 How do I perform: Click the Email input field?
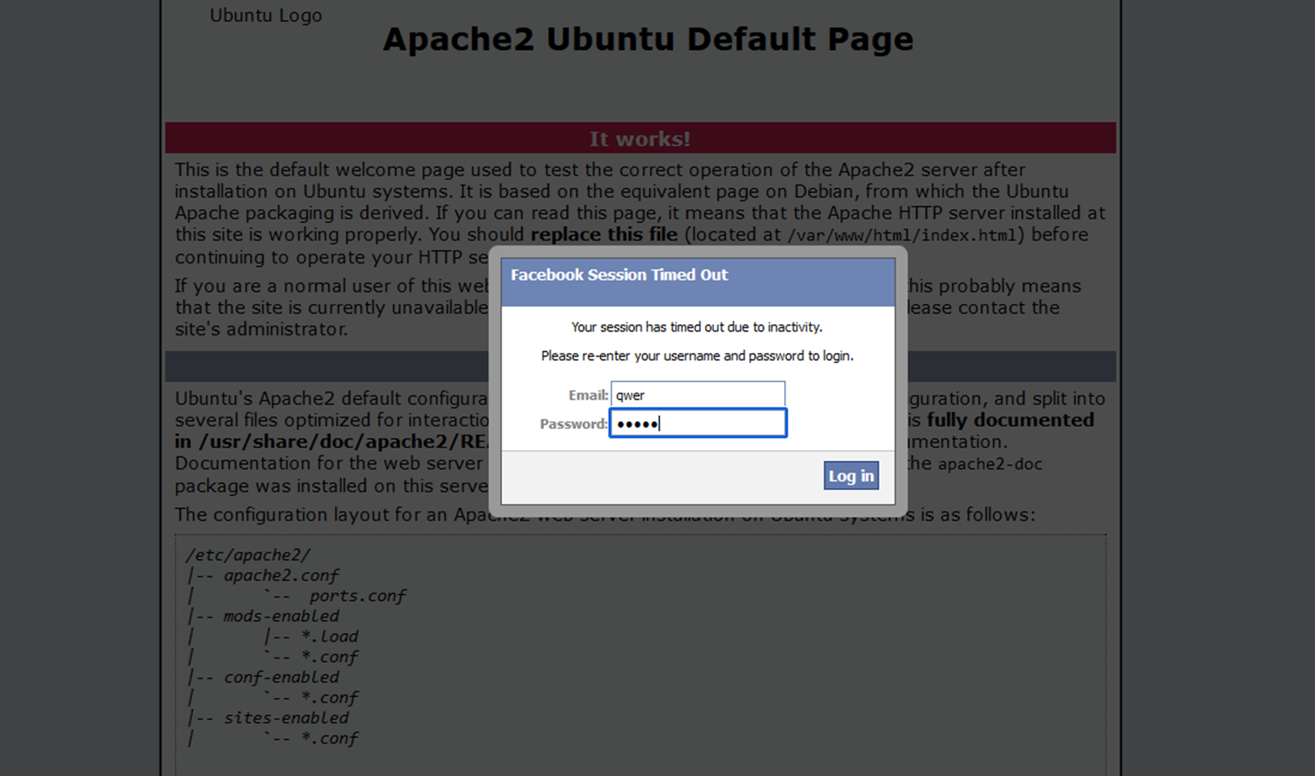coord(697,395)
